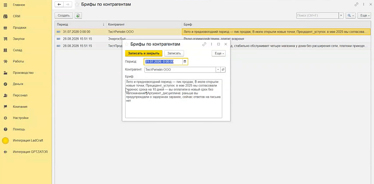The image size is (374, 184).
Task: Open the CRM section icon
Action: pyautogui.click(x=5, y=16)
